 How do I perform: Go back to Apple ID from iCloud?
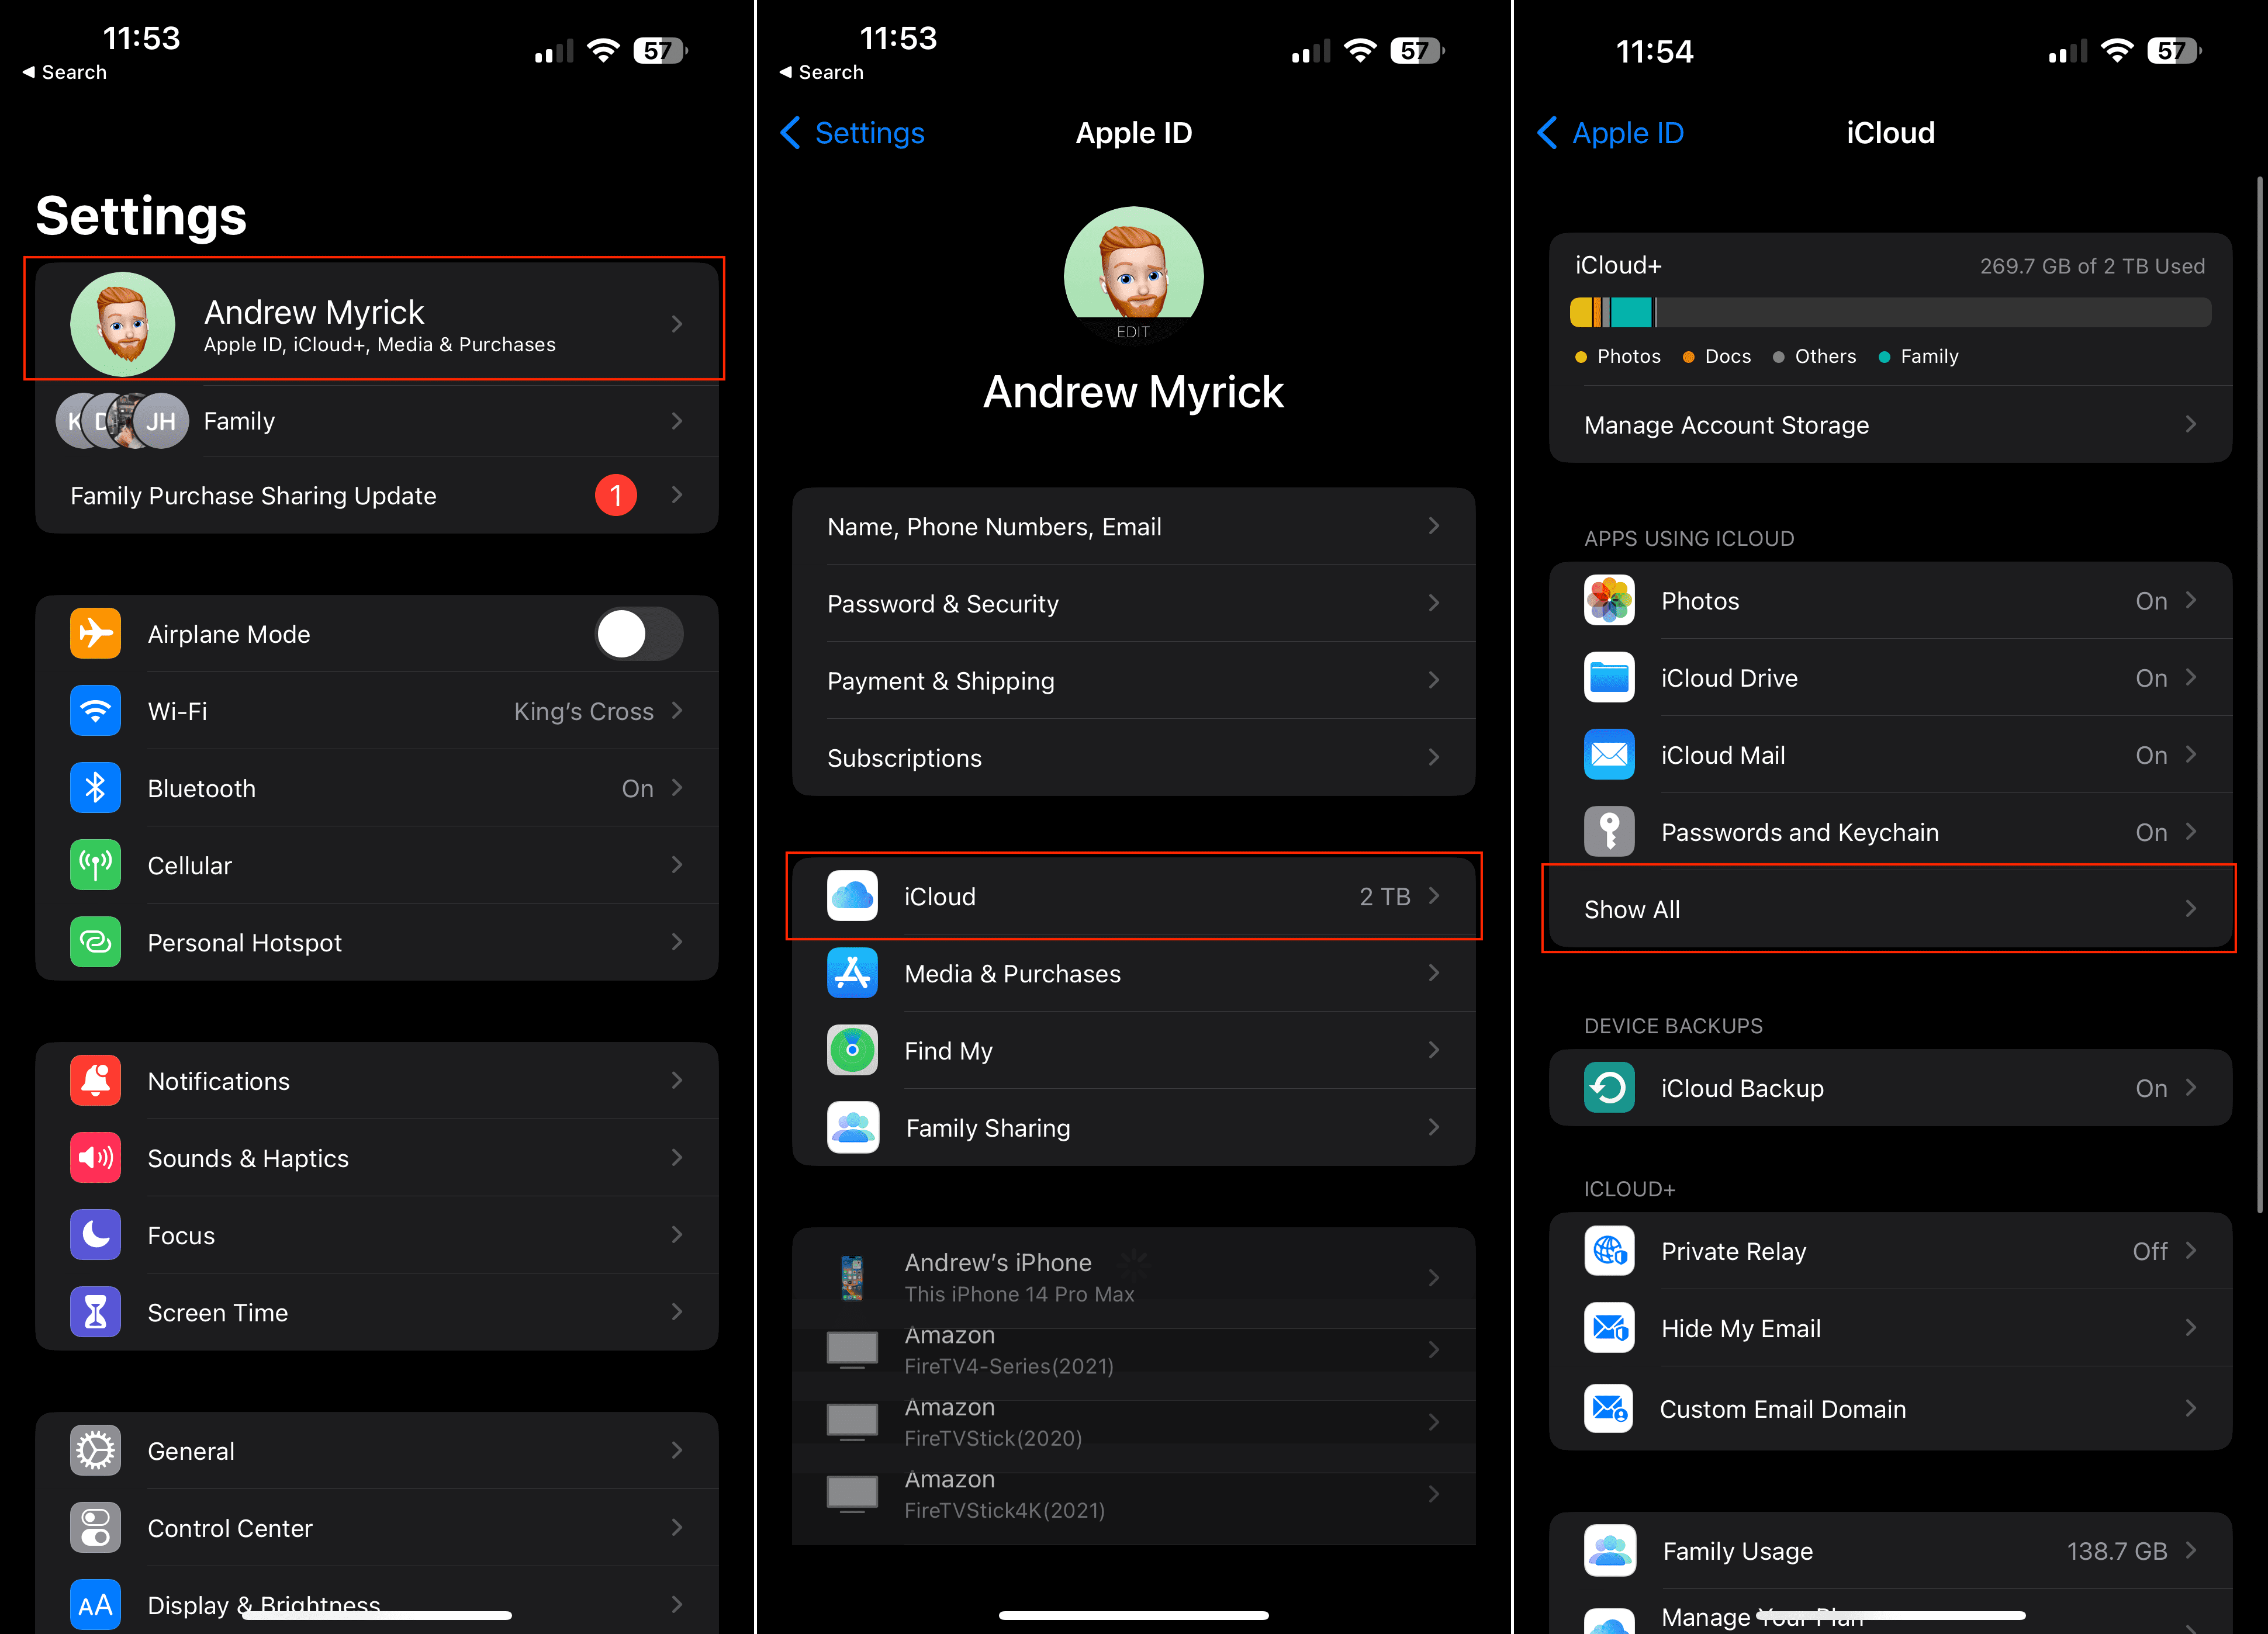(x=1611, y=133)
